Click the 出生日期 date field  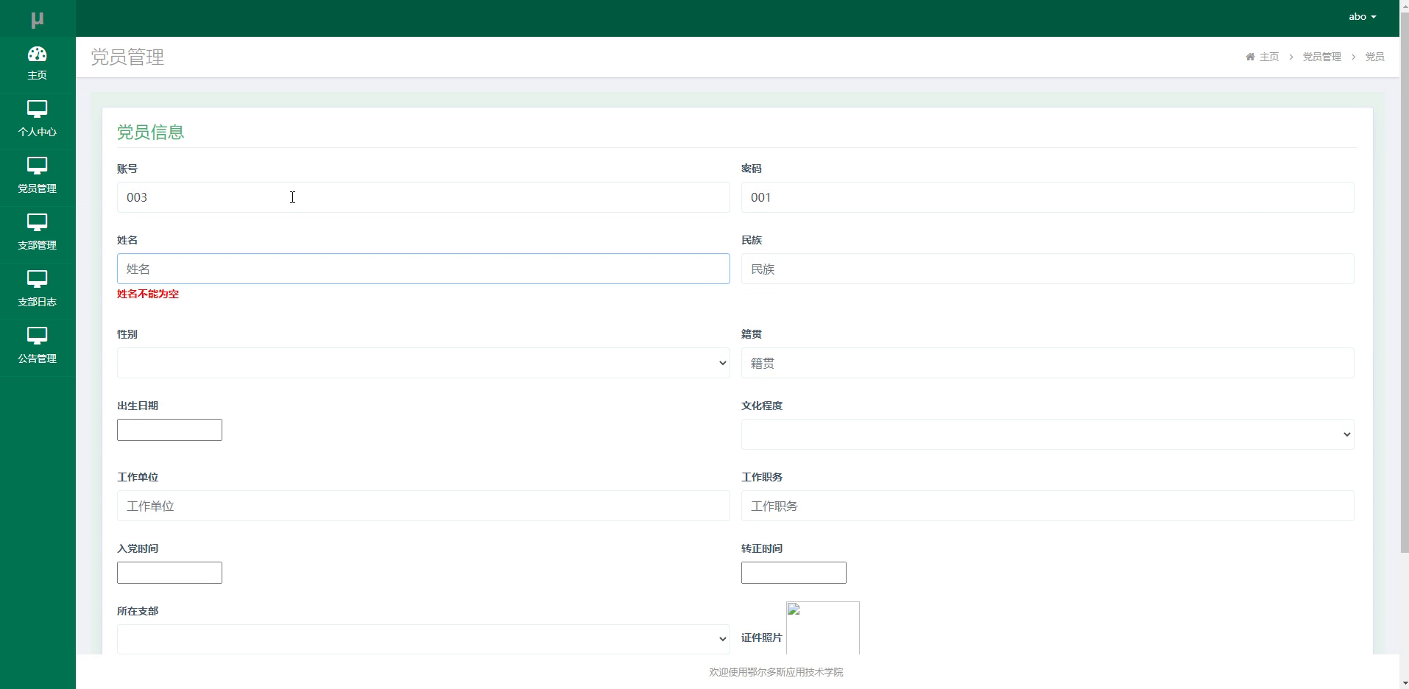pyautogui.click(x=169, y=430)
